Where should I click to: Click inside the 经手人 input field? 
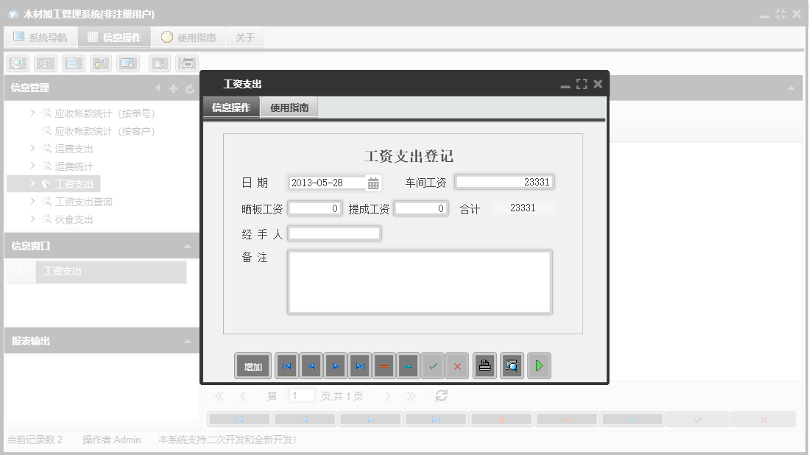(335, 233)
